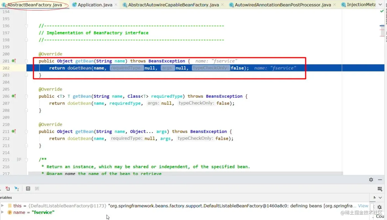Click the Run to Cursor debugger icon
387x220 pixels.
(x=17, y=189)
